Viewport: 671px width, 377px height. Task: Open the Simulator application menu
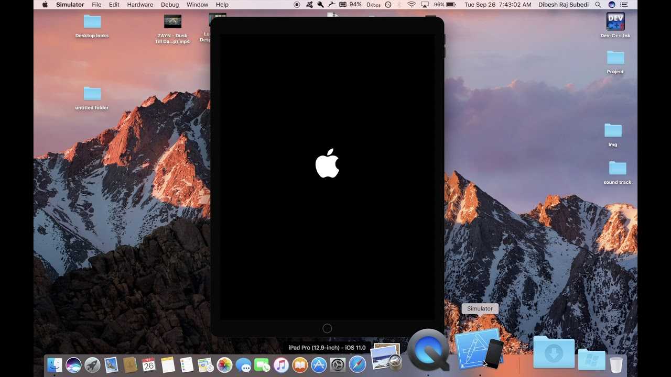[70, 5]
